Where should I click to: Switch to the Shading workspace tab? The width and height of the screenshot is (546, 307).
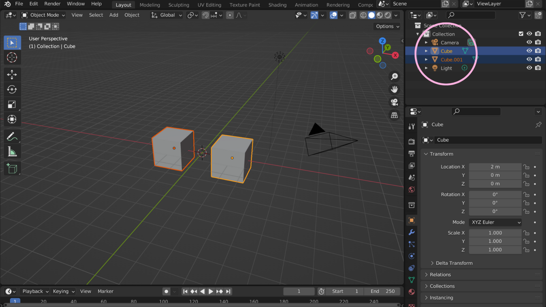277,5
